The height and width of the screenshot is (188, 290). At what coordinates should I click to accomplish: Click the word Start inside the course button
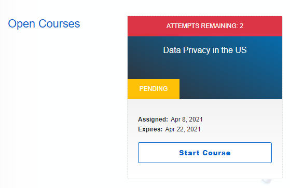pos(189,153)
